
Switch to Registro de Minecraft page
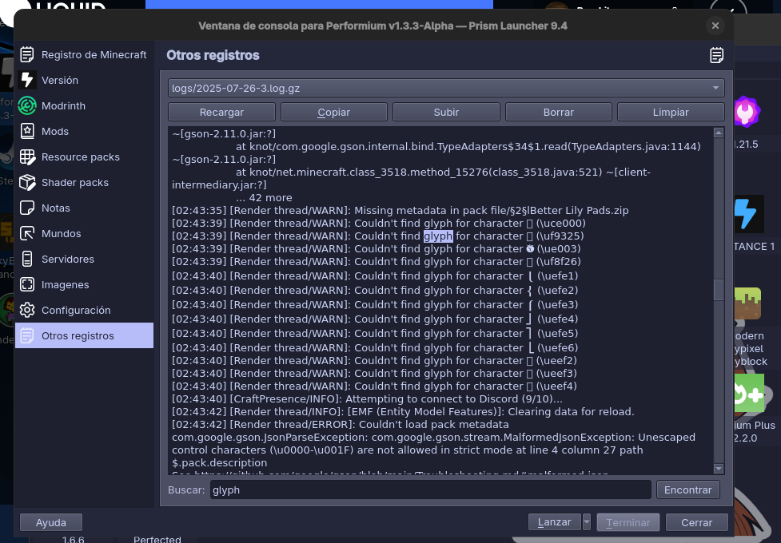[84, 55]
